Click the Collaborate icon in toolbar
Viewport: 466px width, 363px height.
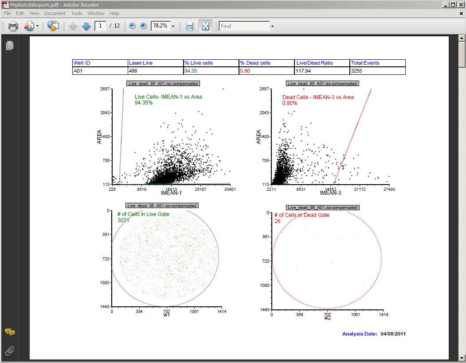pos(29,26)
